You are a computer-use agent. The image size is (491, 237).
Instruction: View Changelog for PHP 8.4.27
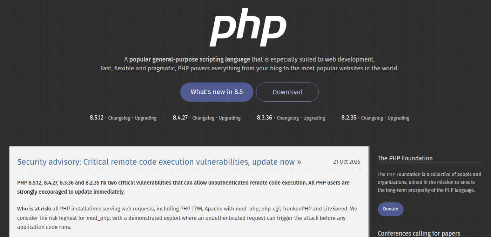203,118
